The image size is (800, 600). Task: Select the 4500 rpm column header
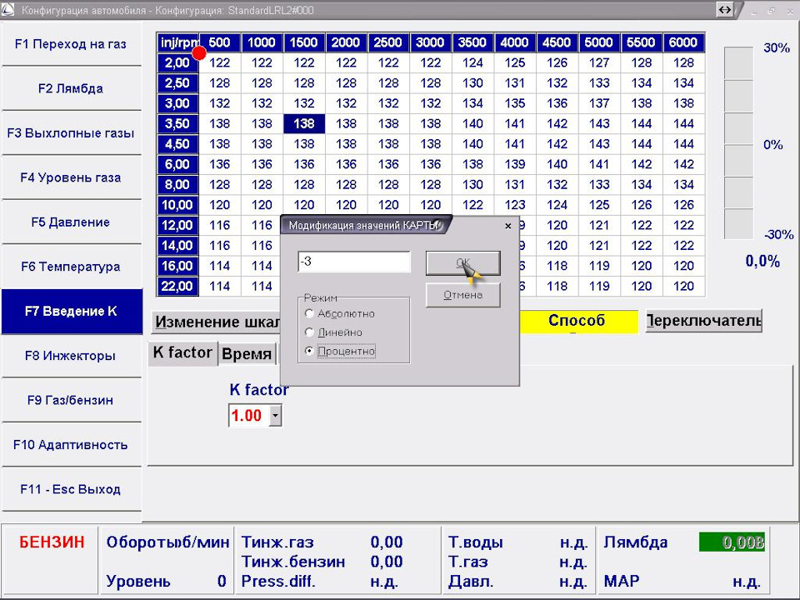(557, 42)
